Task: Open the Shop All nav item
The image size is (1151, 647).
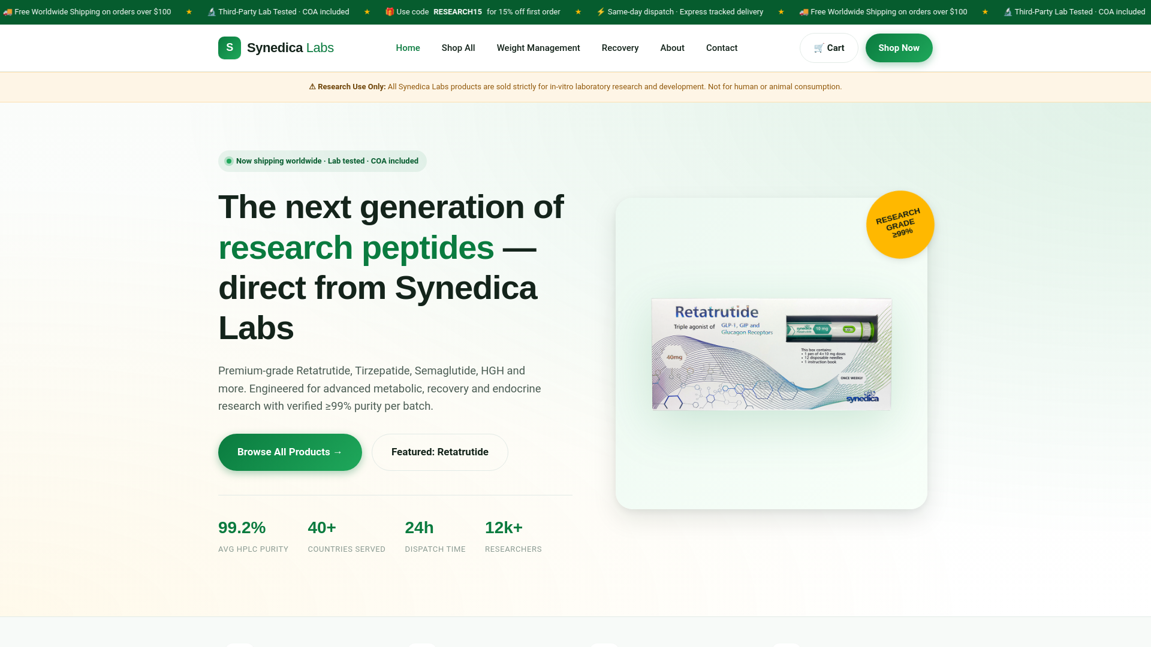Action: click(458, 48)
